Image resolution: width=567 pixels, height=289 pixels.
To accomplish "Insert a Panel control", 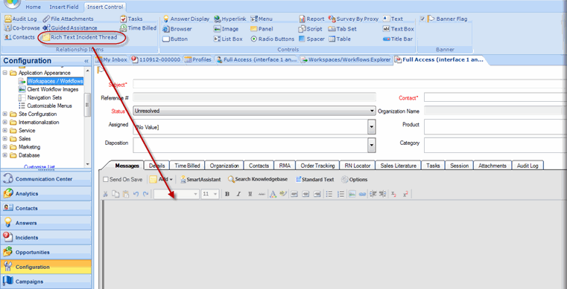I will pyautogui.click(x=262, y=29).
